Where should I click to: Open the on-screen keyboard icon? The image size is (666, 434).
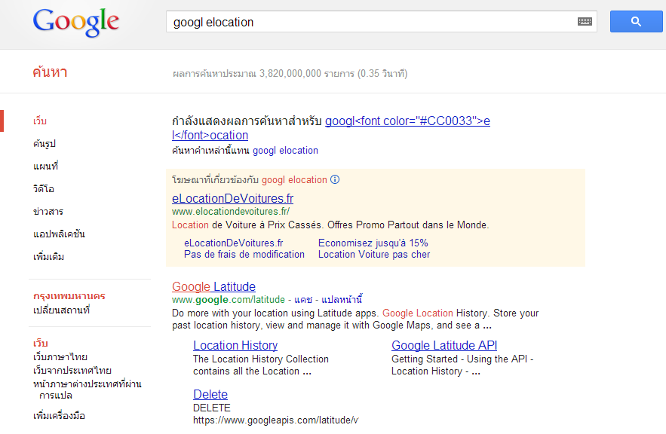pyautogui.click(x=585, y=22)
